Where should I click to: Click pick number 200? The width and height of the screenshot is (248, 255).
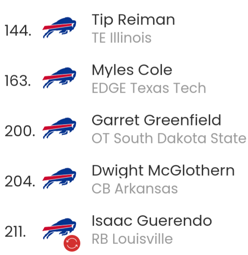tap(20, 131)
